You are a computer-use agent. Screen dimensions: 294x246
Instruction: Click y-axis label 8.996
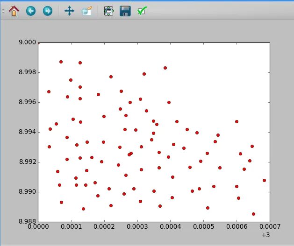(x=28, y=102)
